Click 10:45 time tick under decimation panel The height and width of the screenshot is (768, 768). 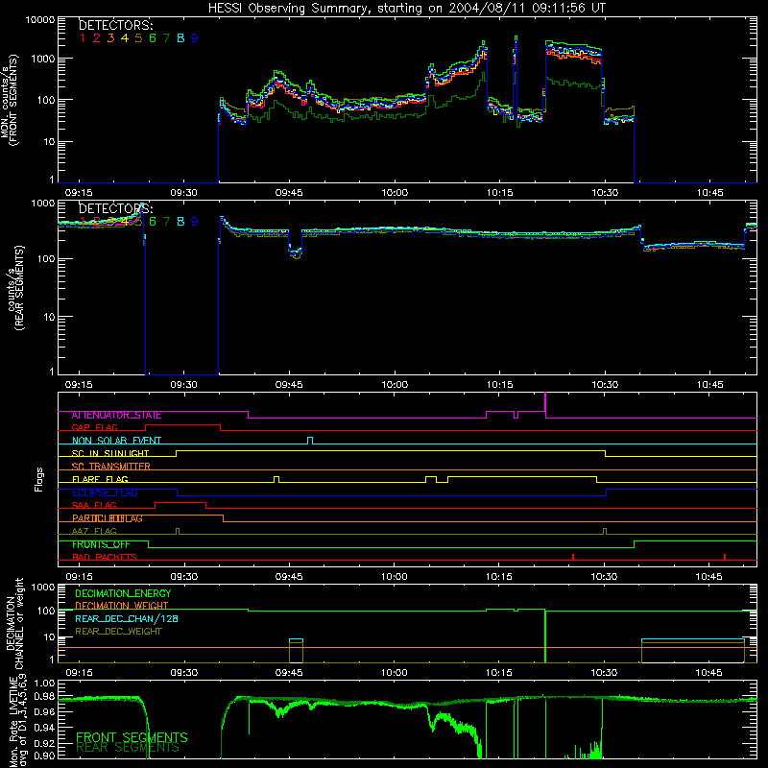tap(709, 673)
